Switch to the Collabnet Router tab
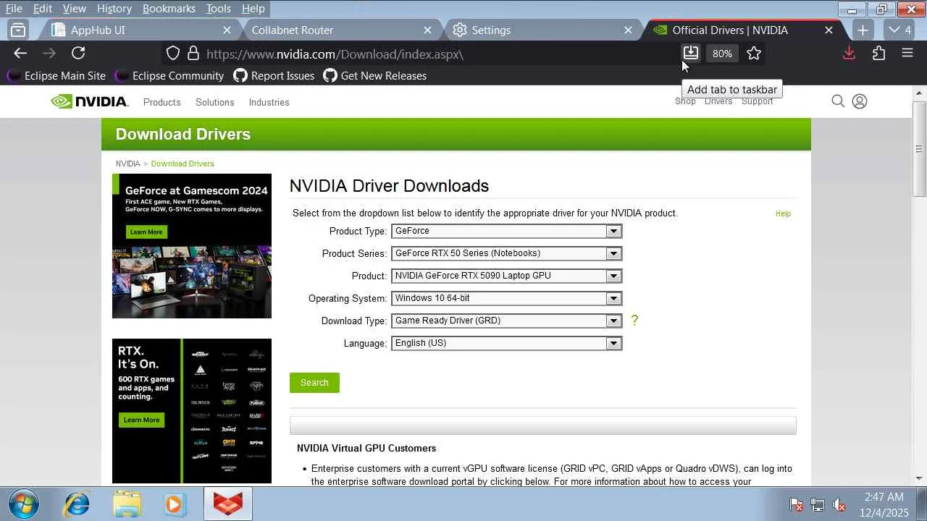This screenshot has width=927, height=521. point(342,30)
